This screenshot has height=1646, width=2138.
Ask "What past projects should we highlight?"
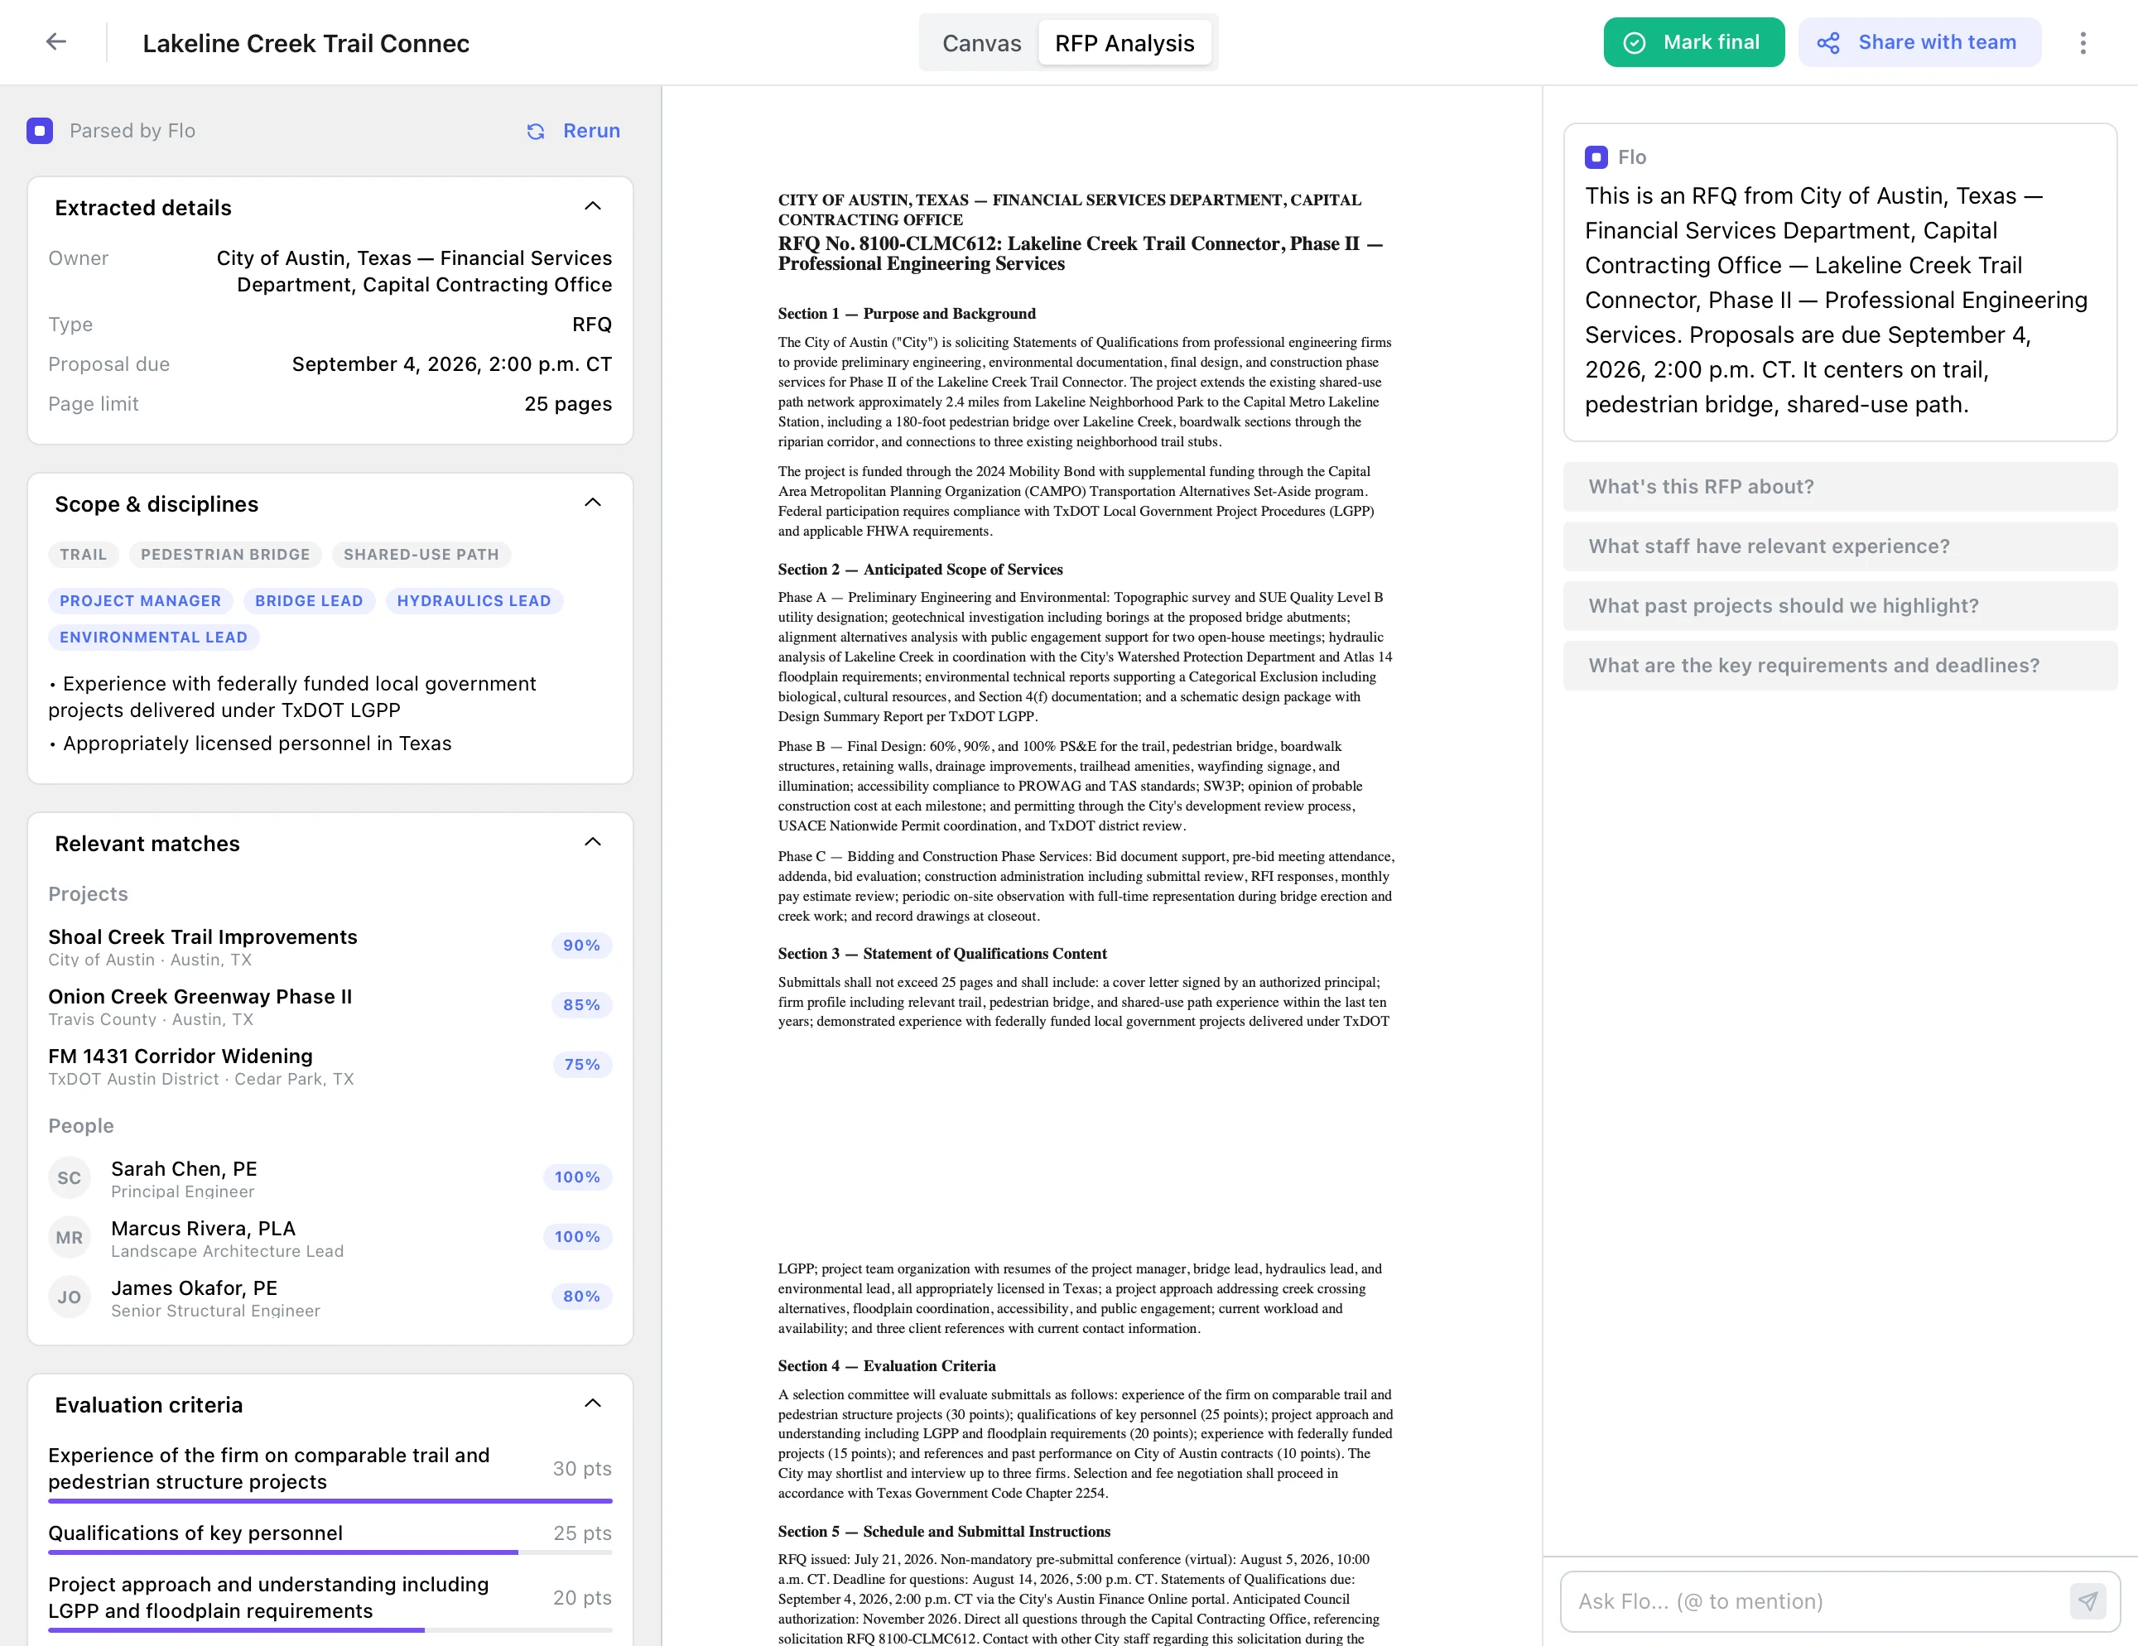1839,606
